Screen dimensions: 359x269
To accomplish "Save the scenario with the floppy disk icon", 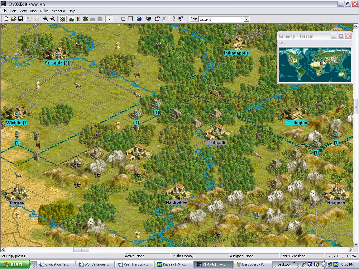I will click(21, 19).
